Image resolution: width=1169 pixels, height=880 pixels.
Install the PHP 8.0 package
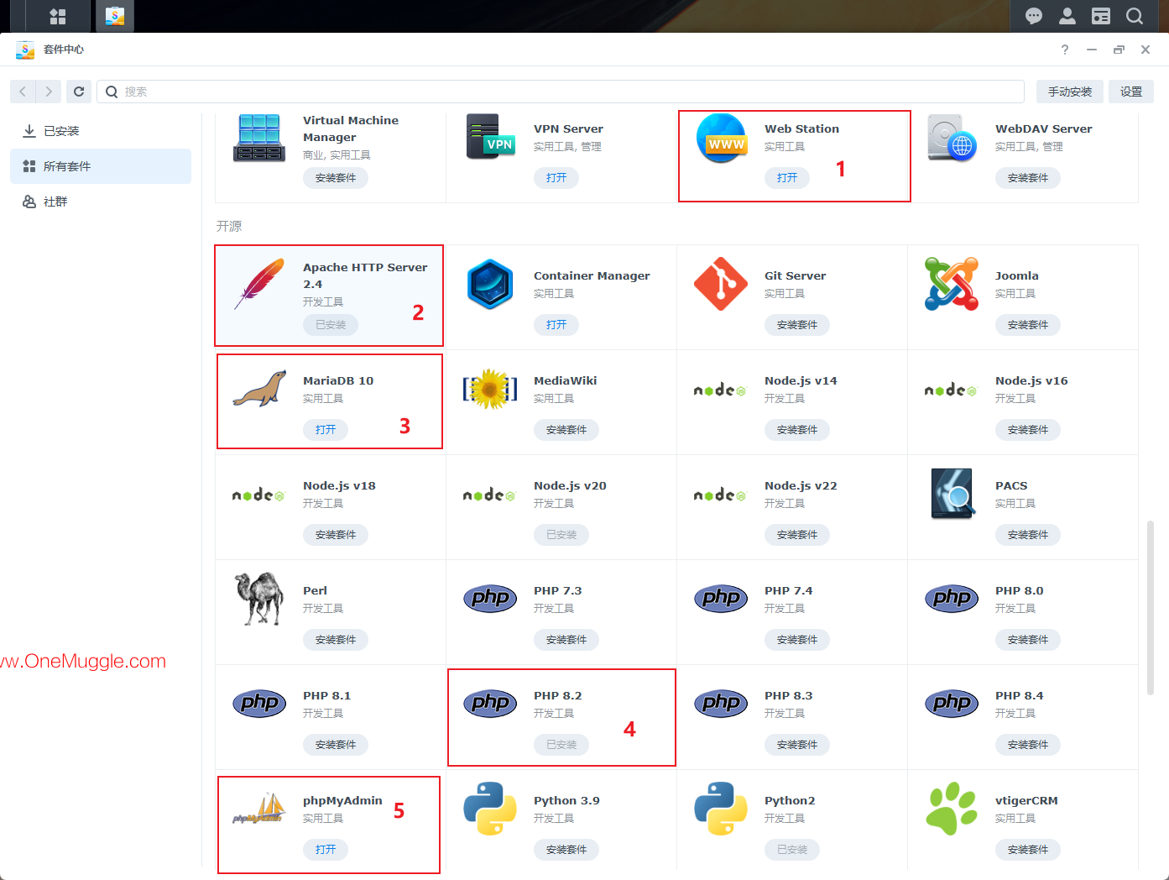[x=1028, y=640]
